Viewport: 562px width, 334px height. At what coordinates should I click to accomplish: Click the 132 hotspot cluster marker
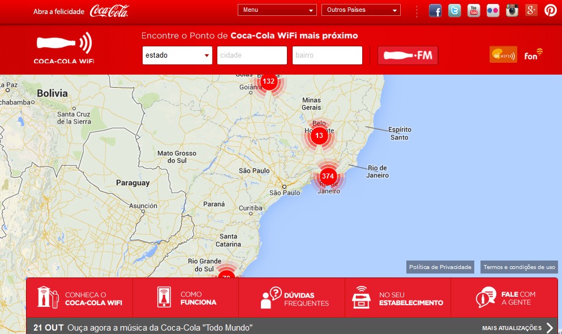click(x=268, y=81)
